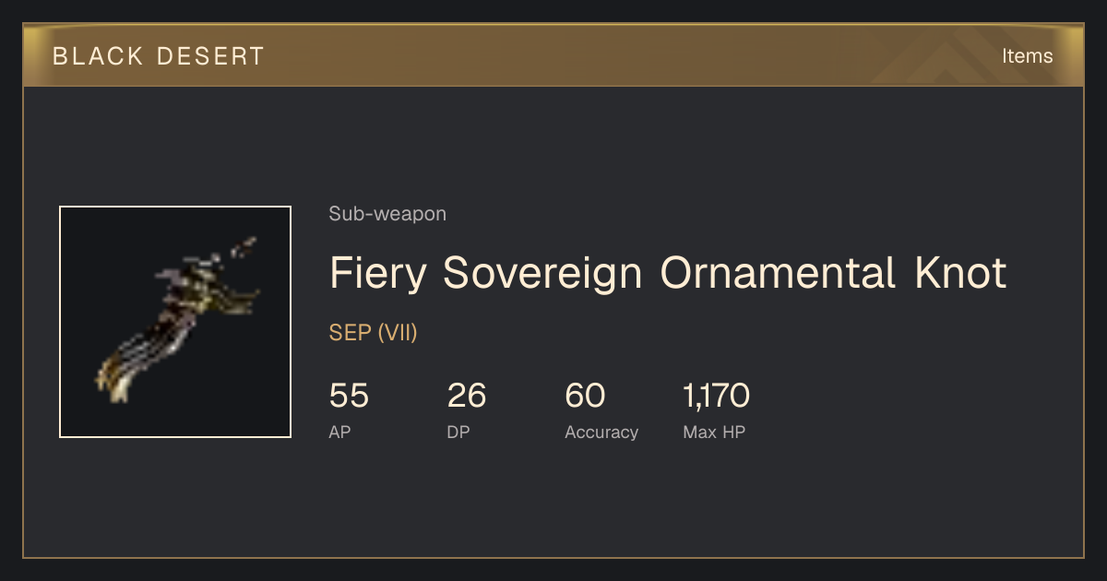Click the 55 AP value

349,396
